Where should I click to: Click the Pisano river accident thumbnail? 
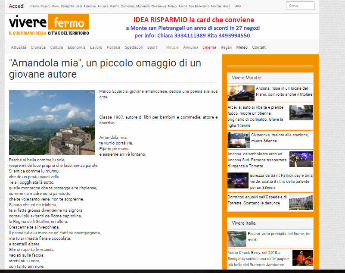pos(237,238)
